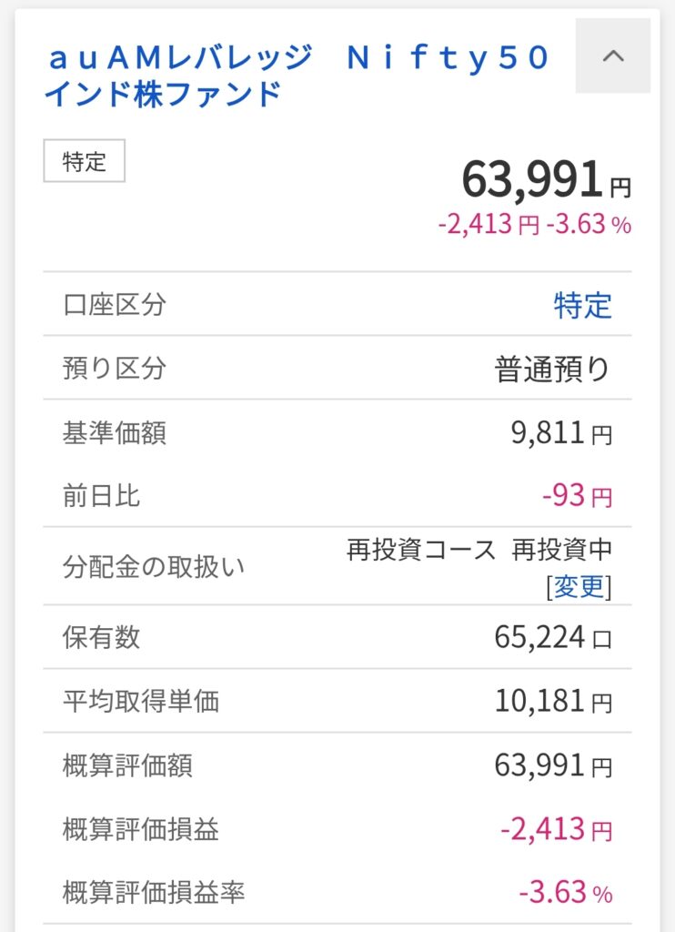Click the blue 特定 link in 口座区分 row
Image resolution: width=675 pixels, height=932 pixels.
(x=582, y=305)
